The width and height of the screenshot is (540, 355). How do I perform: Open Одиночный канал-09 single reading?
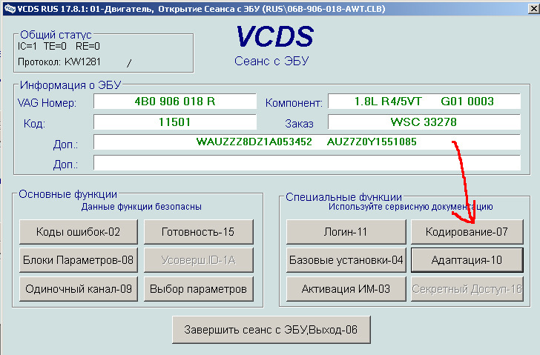pyautogui.click(x=79, y=289)
